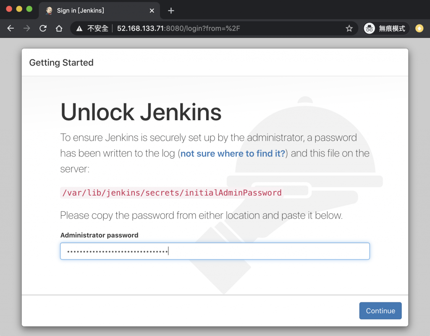Click the not-secure warning triangle icon

(x=79, y=29)
